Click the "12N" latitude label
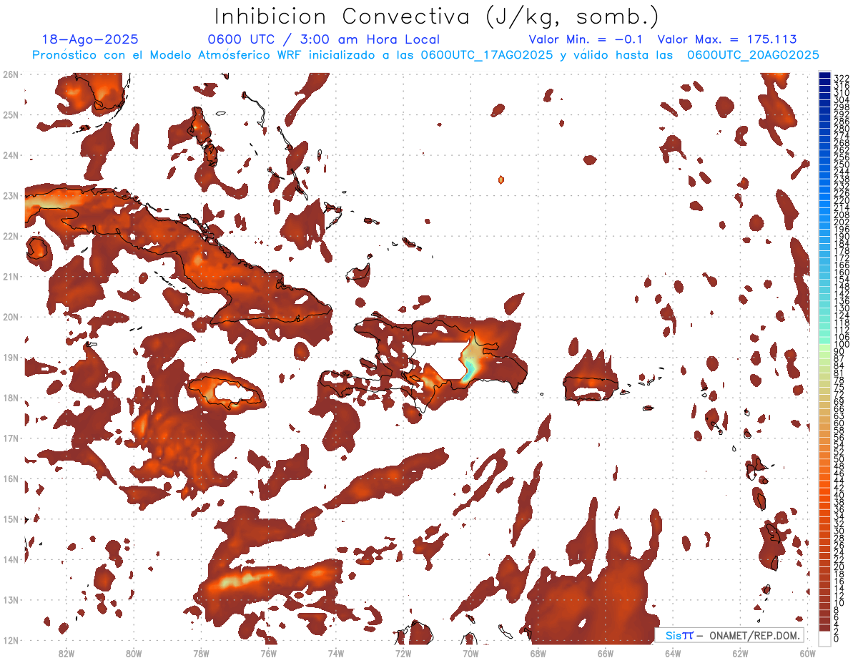The image size is (858, 663). [10, 640]
